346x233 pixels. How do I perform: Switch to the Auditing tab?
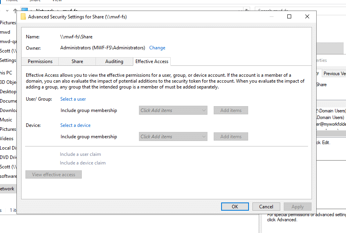[114, 61]
